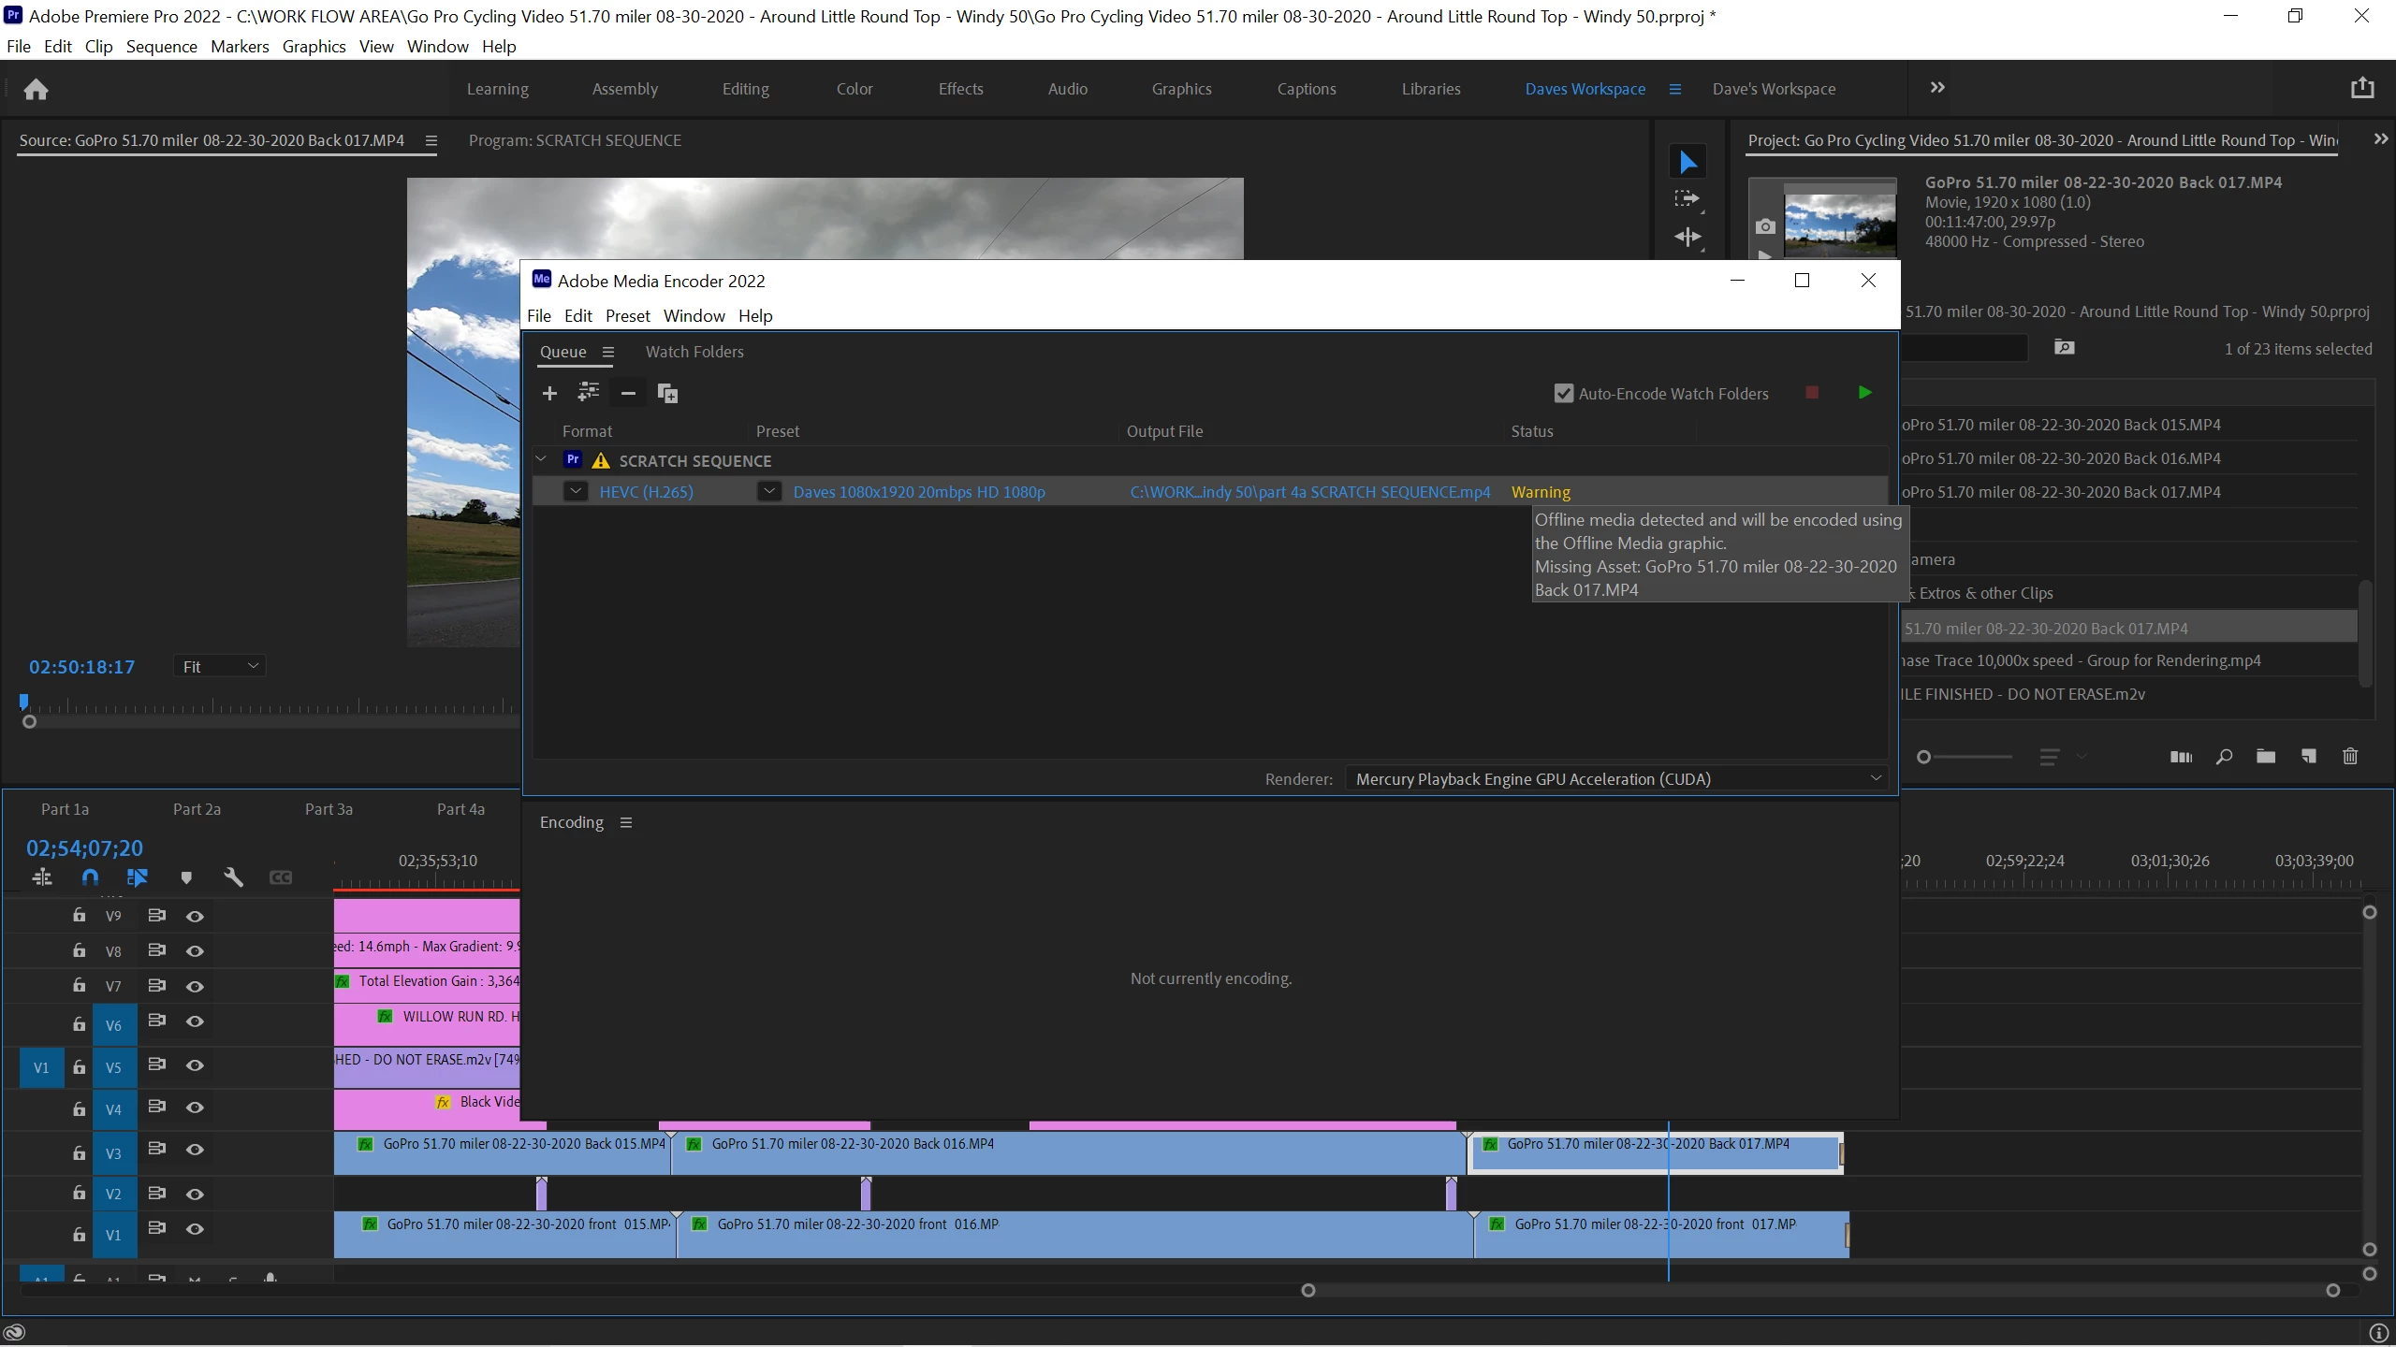Toggle the lock on track V3
The image size is (2396, 1347).
click(80, 1153)
